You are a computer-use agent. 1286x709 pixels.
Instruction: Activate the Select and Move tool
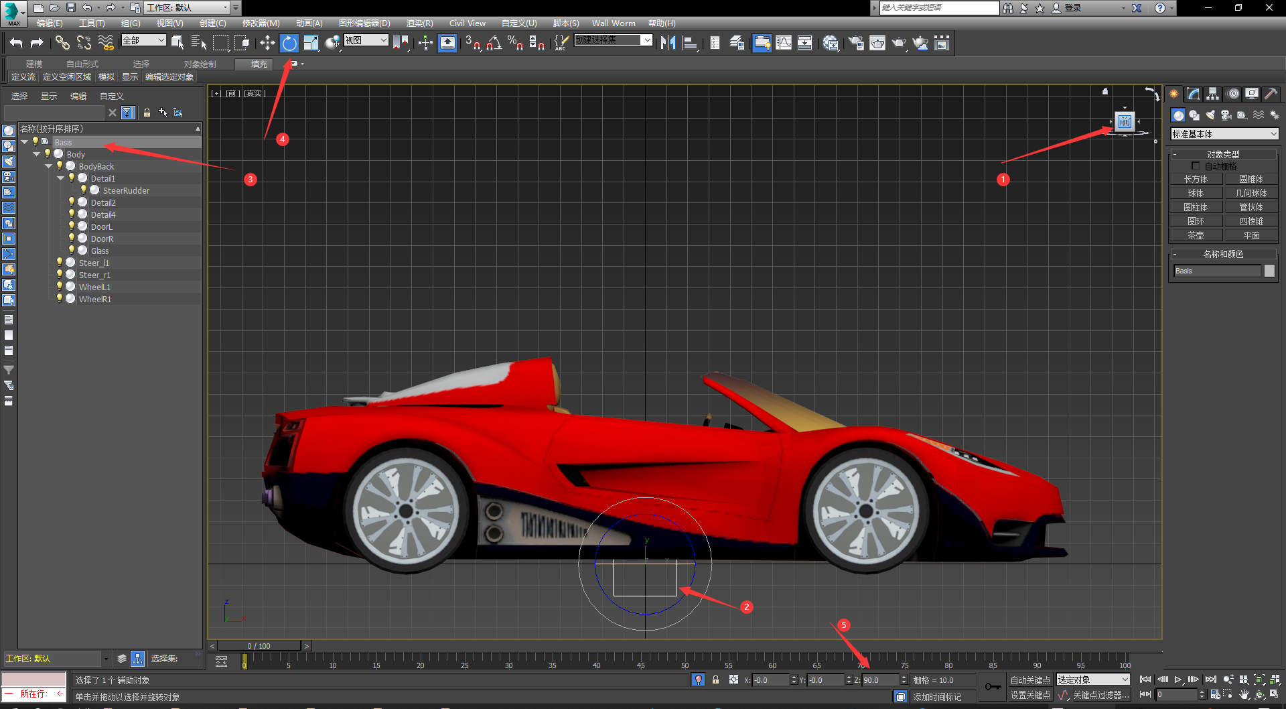(x=267, y=44)
